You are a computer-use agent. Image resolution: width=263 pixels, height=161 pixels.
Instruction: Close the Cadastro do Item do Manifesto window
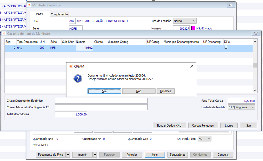pos(256,33)
